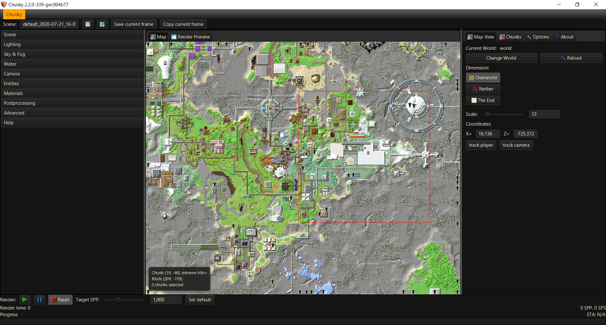The height and width of the screenshot is (325, 606).
Task: Expand the Advanced section
Action: tap(72, 113)
